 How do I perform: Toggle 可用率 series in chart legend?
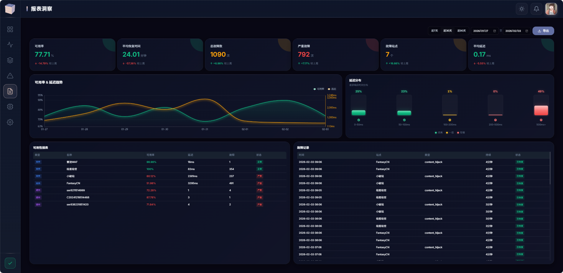(319, 89)
